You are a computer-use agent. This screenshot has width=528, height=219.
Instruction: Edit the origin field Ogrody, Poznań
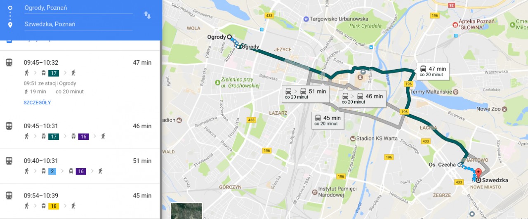pos(78,8)
